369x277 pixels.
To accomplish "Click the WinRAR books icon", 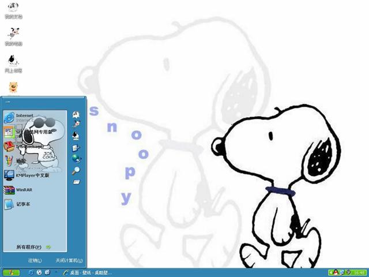I will [9, 190].
